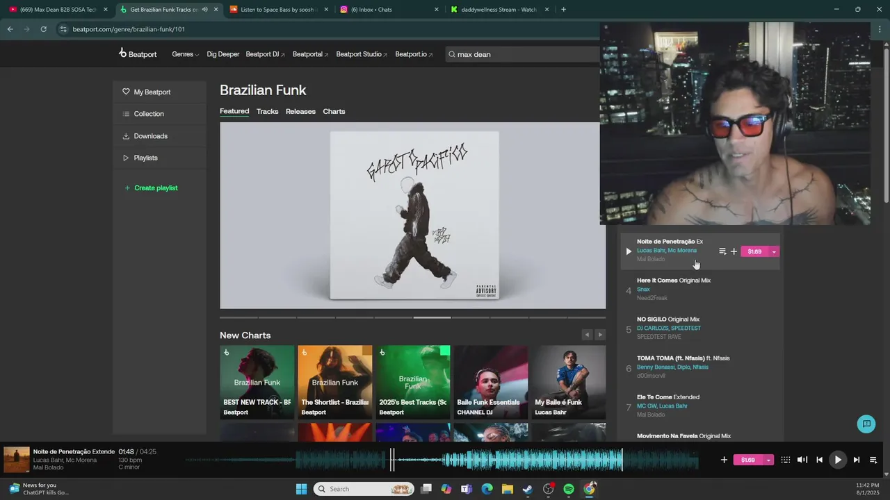This screenshot has height=500, width=890.
Task: Click the Windows taskbar Search box
Action: click(364, 489)
